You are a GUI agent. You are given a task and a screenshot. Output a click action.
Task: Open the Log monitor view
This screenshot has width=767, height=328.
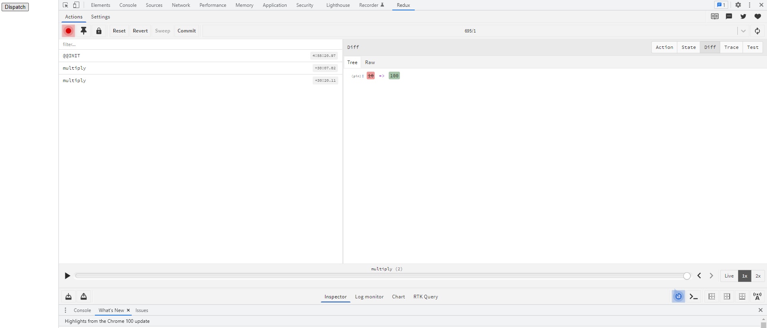click(369, 297)
